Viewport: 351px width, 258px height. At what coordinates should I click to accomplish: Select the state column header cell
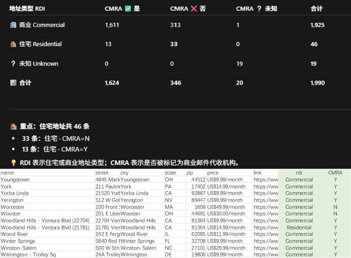[x=175, y=173]
